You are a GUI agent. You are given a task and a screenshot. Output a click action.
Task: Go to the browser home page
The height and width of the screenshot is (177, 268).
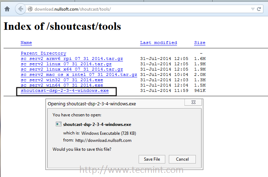click(7, 9)
